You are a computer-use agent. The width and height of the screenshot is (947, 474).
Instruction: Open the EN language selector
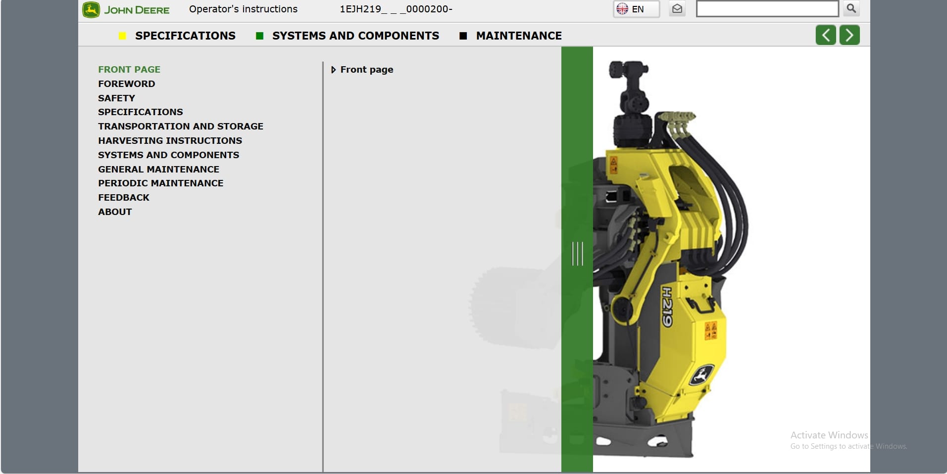[x=636, y=9]
